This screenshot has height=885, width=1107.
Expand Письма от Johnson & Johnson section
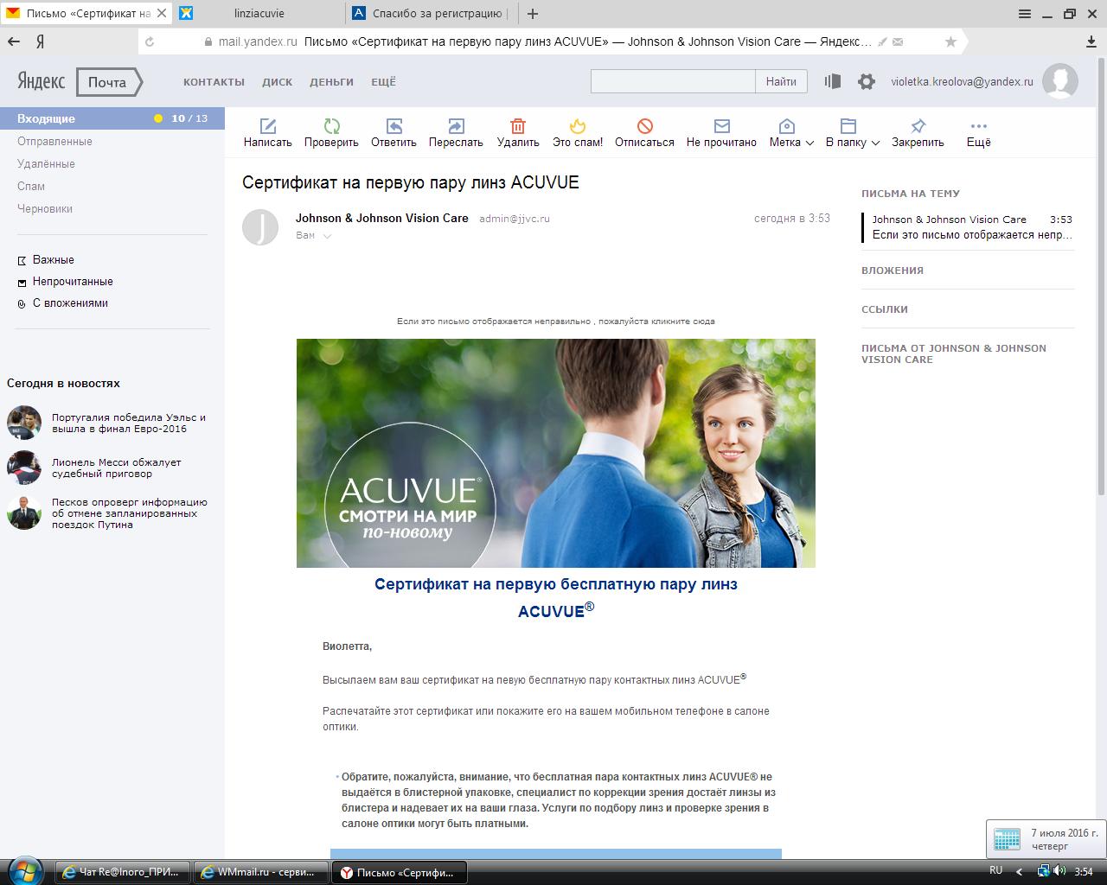[954, 353]
